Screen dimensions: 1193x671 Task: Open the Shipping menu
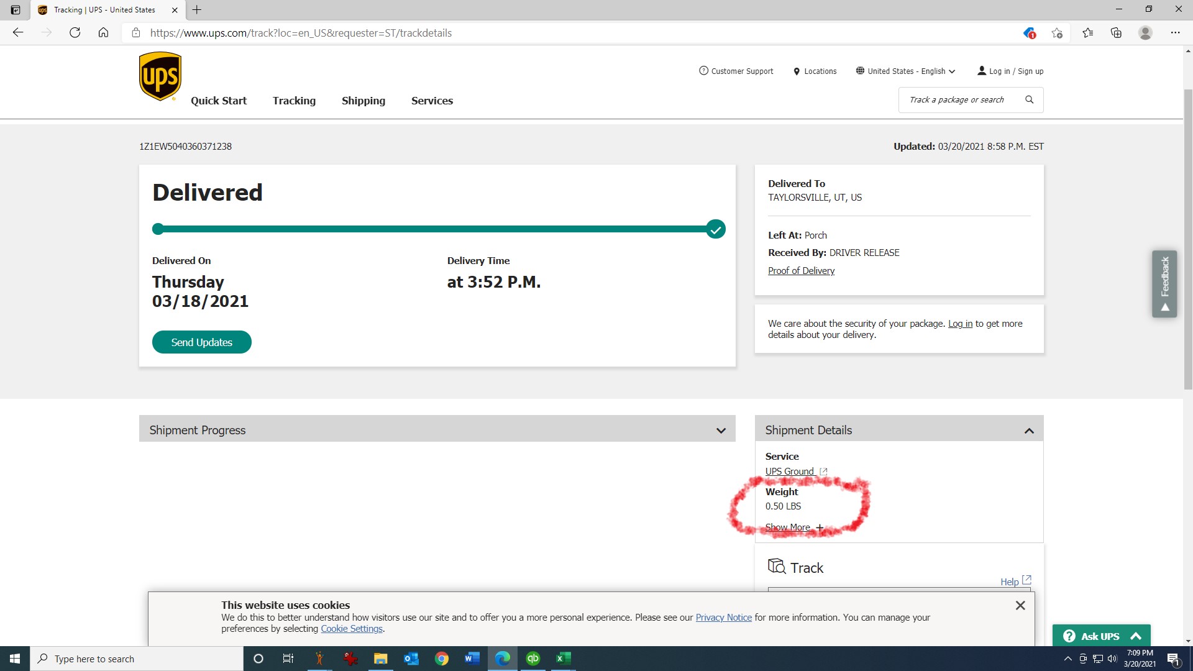[363, 101]
